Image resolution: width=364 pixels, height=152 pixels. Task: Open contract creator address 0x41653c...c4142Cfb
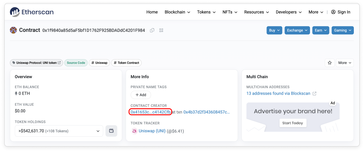point(151,112)
